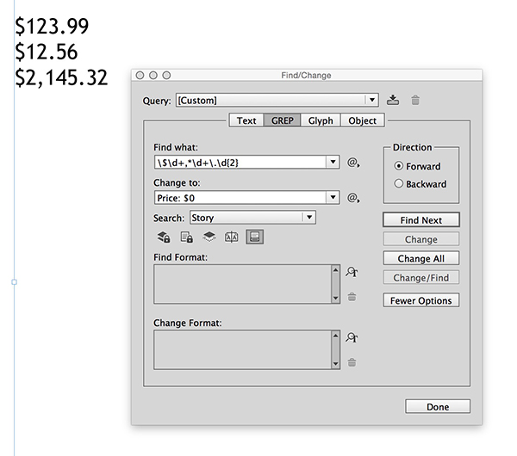The height and width of the screenshot is (456, 517).
Task: Click Change Format scrollbar down arrow
Action: [x=336, y=364]
